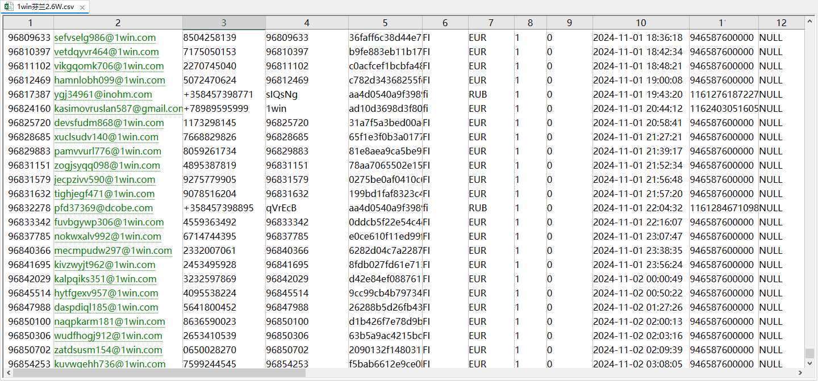Select column header 3
The height and width of the screenshot is (381, 818).
click(x=224, y=23)
